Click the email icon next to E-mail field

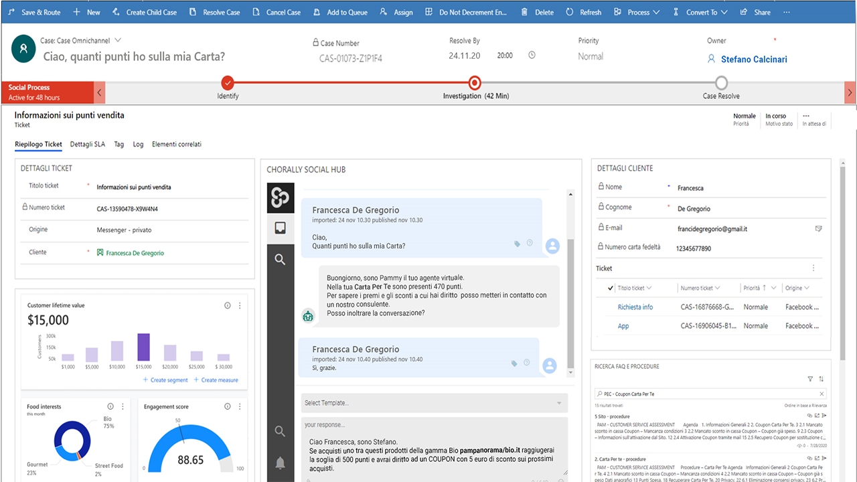point(818,228)
